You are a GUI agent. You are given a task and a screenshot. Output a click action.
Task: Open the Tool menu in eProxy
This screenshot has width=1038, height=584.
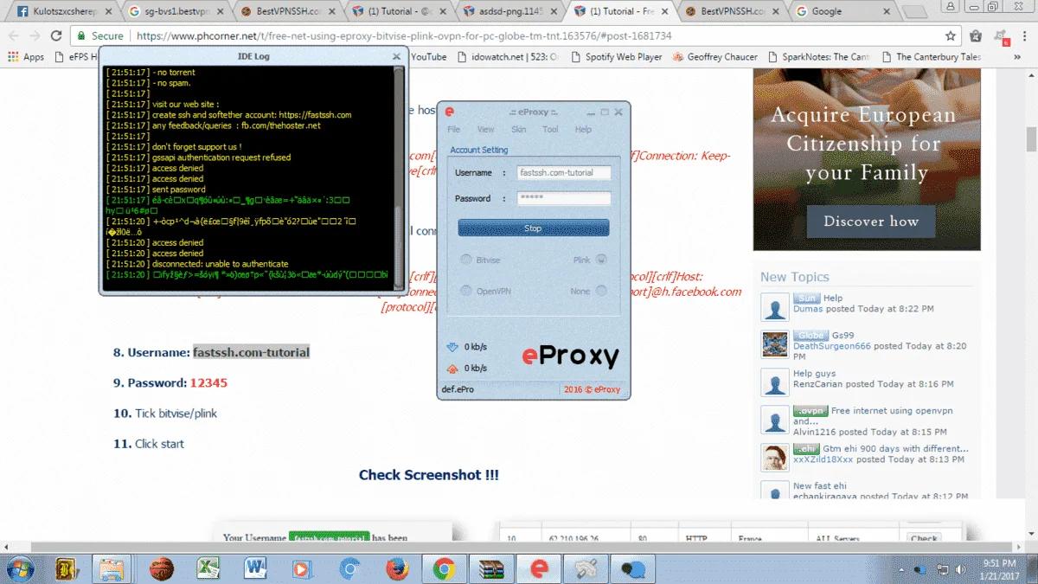coord(550,129)
